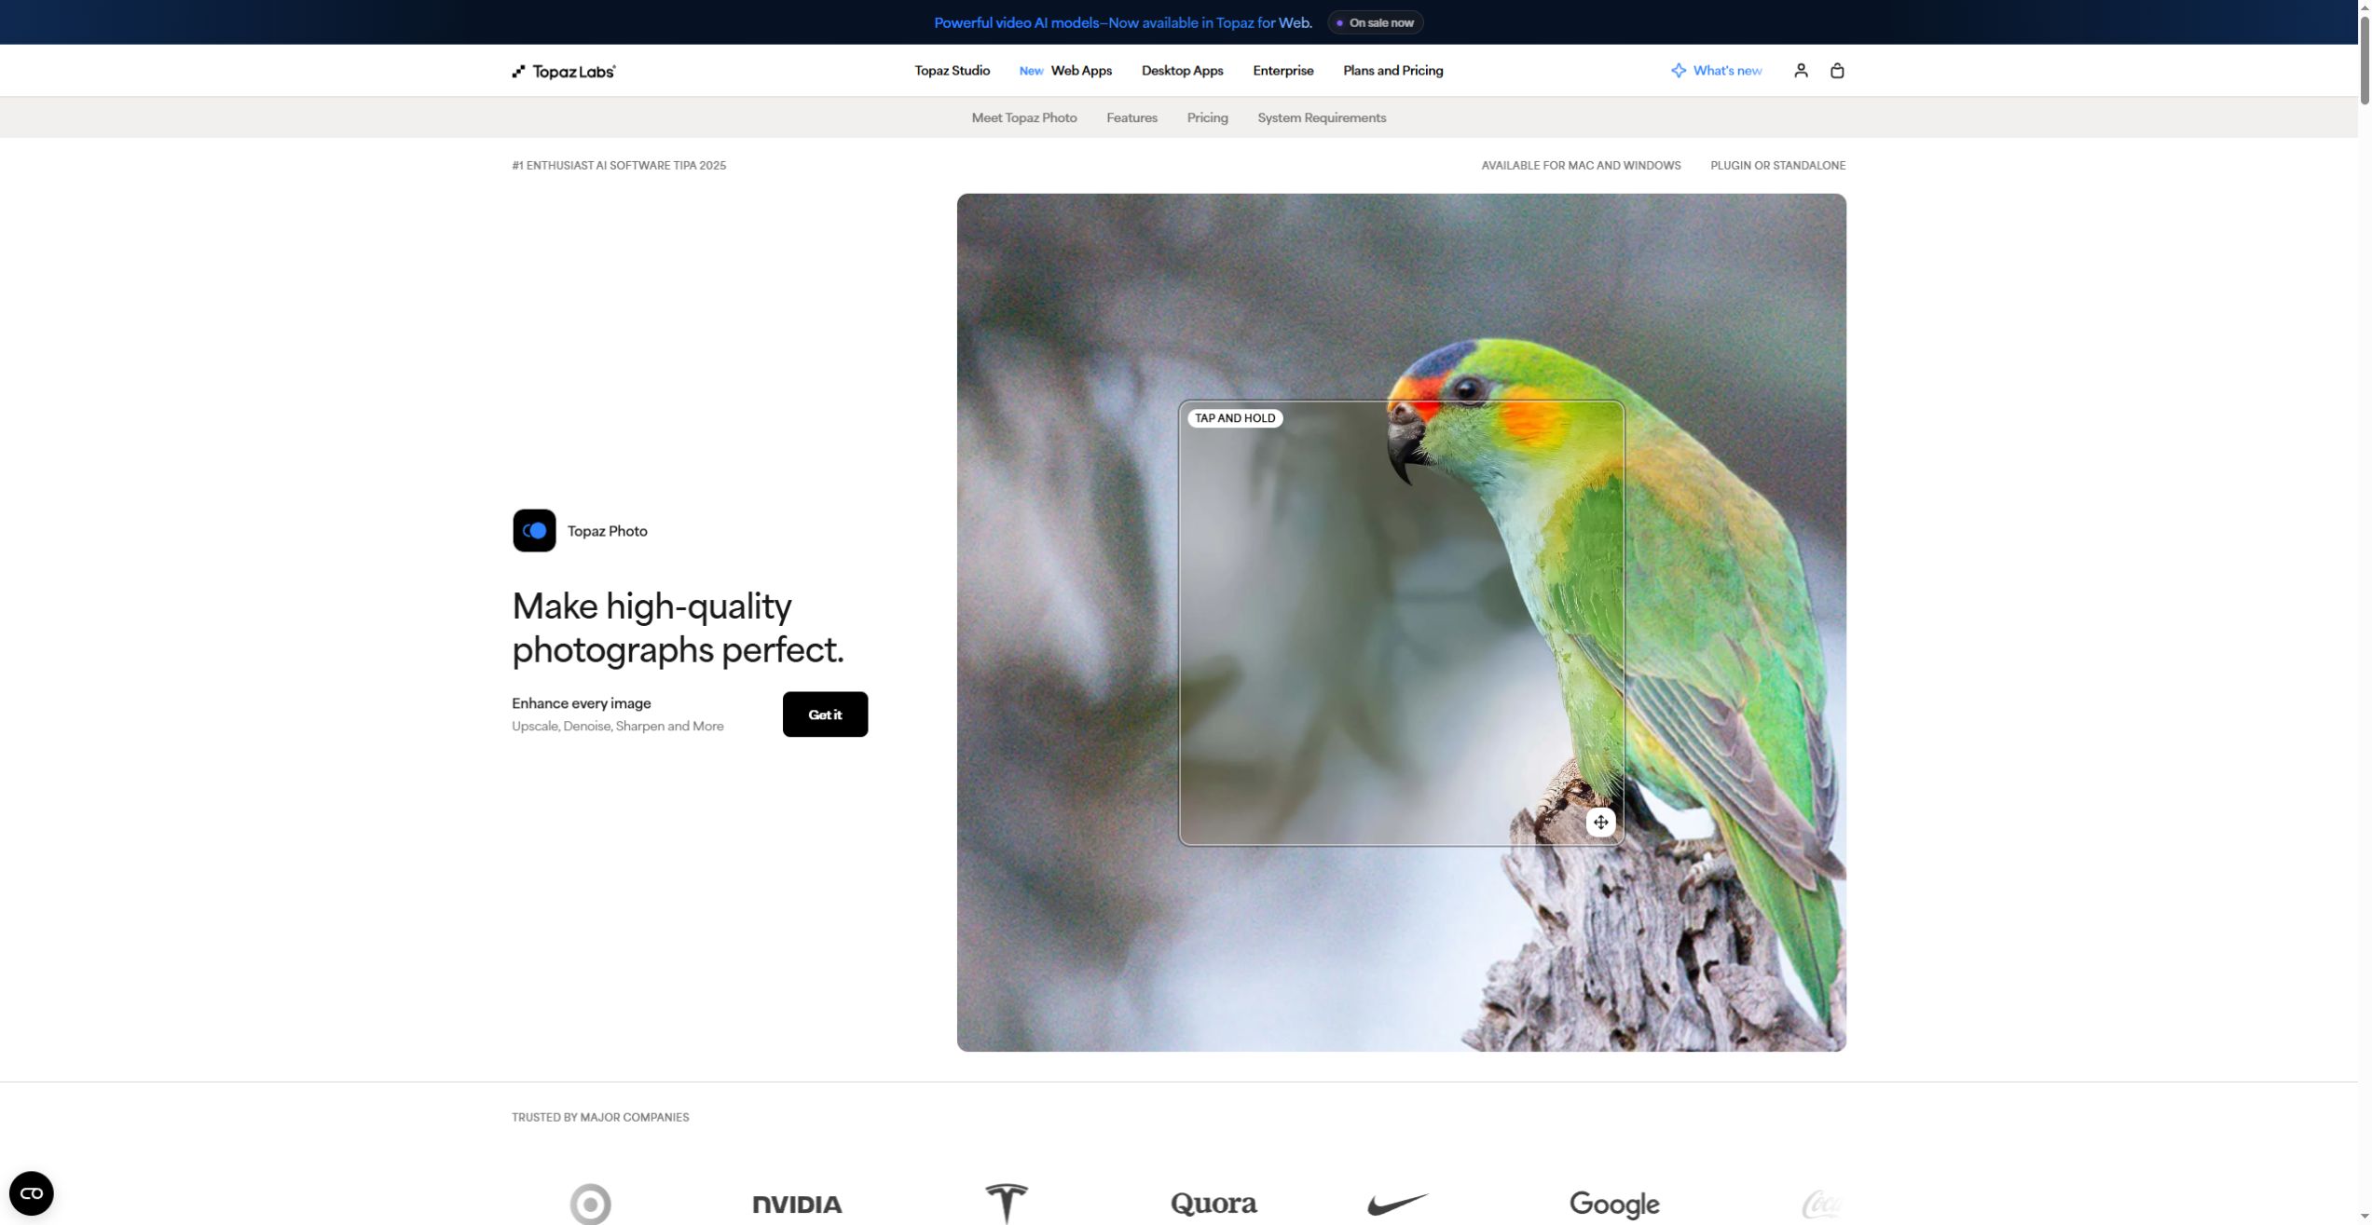
Task: Open the Web Apps menu
Action: point(1081,71)
